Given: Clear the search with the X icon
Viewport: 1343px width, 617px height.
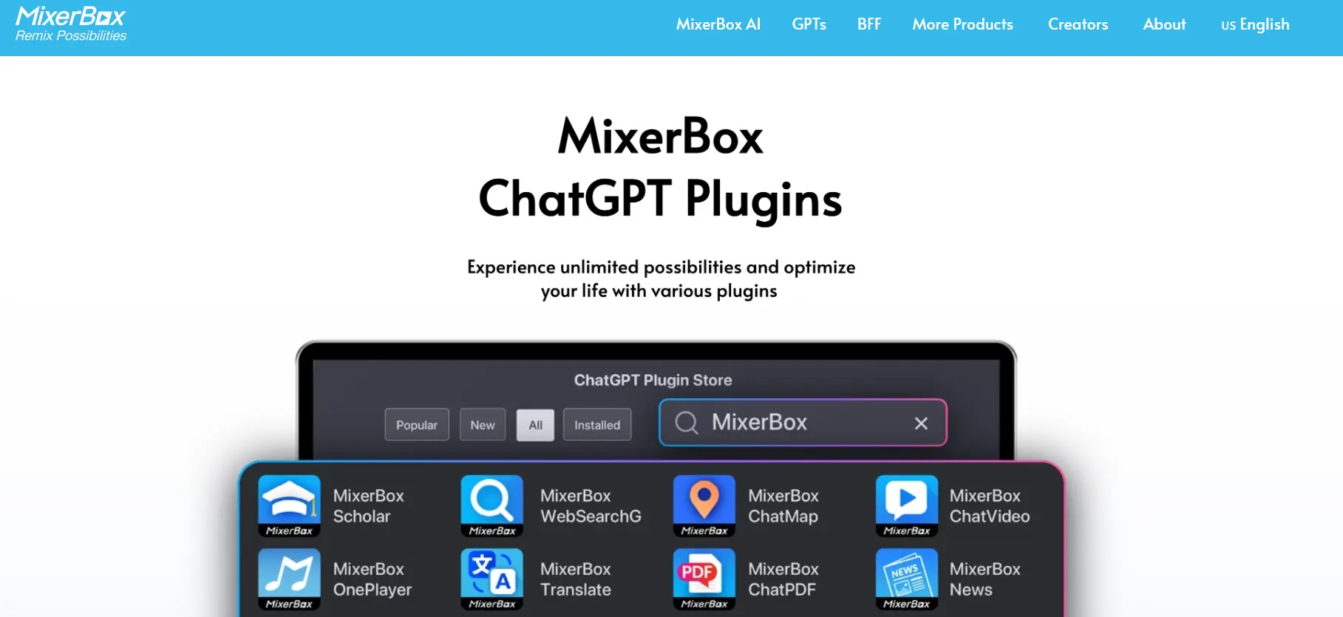Looking at the screenshot, I should (x=921, y=423).
